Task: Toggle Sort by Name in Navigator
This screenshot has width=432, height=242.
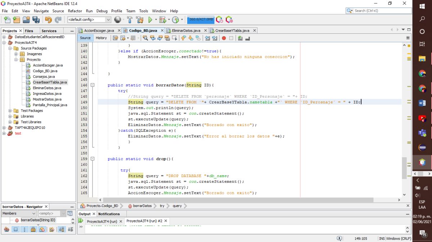Action: point(62,229)
